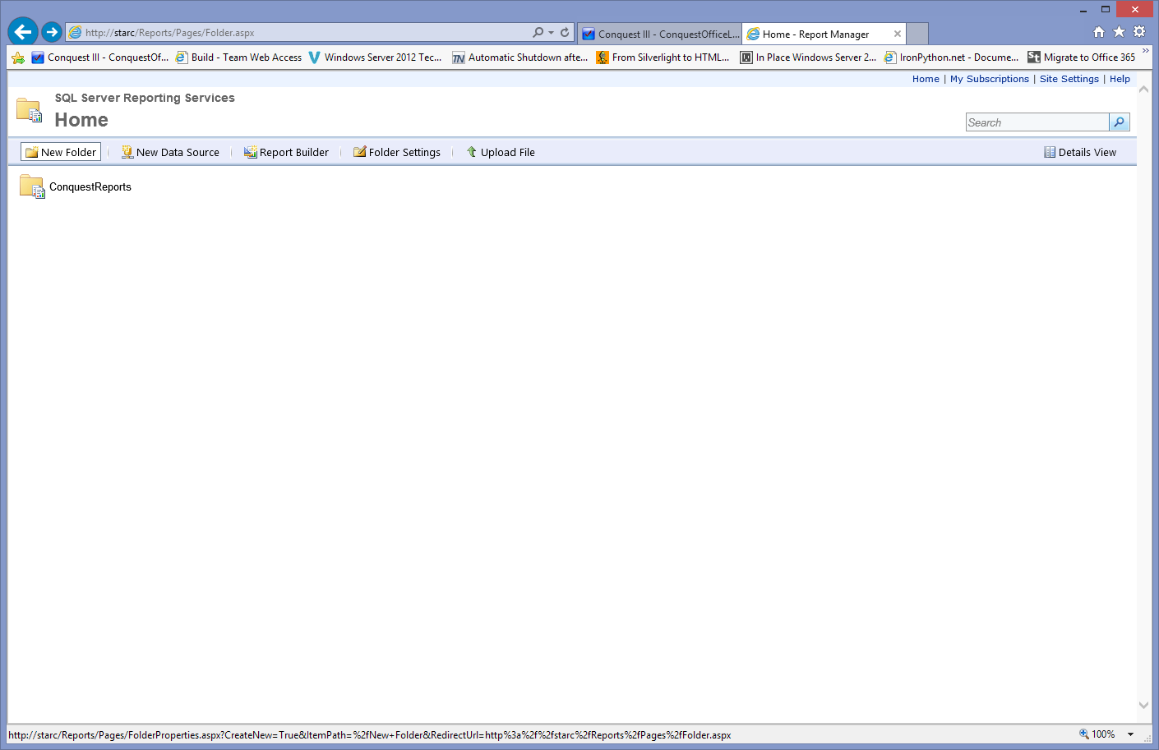The image size is (1159, 750).
Task: Click the ConquestReports folder icon
Action: pyautogui.click(x=32, y=186)
